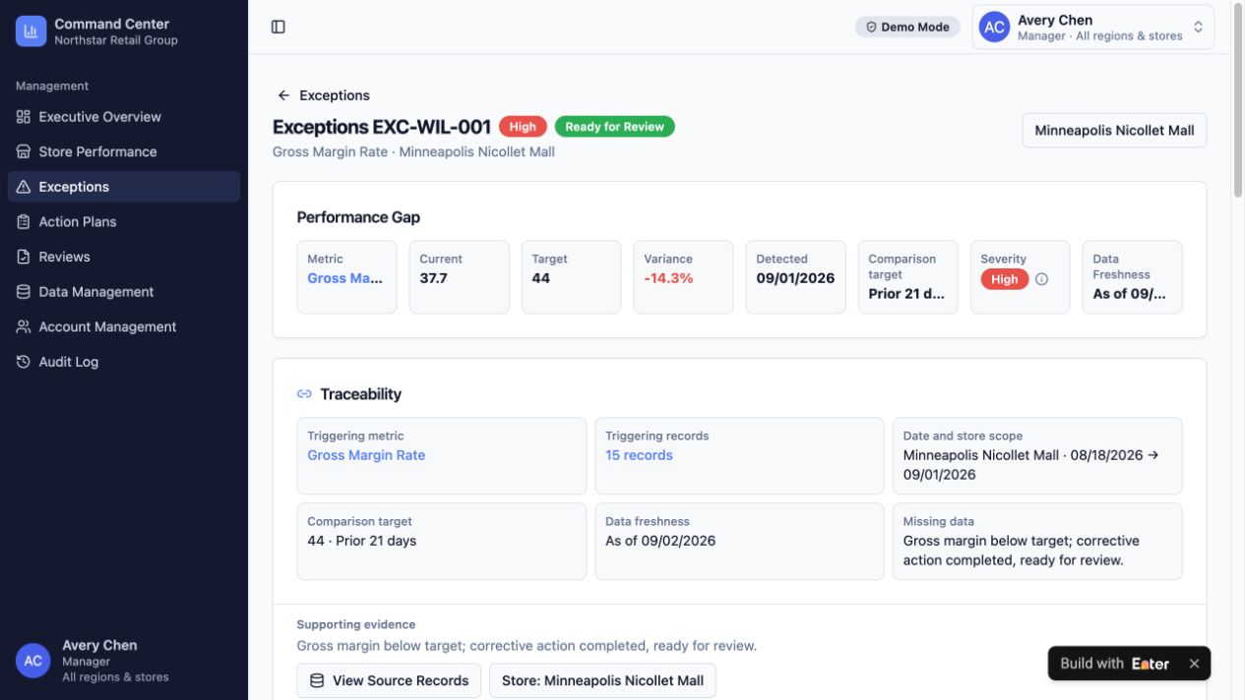The width and height of the screenshot is (1245, 700).
Task: Close the Build with banner
Action: click(1194, 664)
